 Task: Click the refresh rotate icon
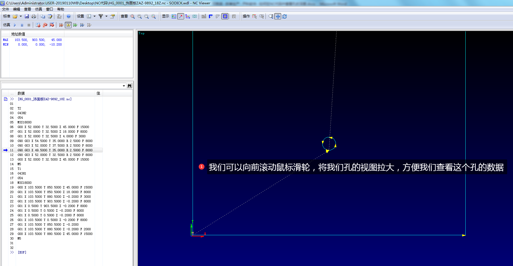pyautogui.click(x=285, y=17)
